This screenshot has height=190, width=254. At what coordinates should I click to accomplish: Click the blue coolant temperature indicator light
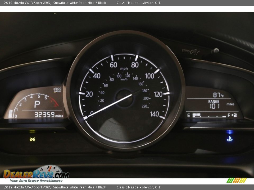coord(230,138)
